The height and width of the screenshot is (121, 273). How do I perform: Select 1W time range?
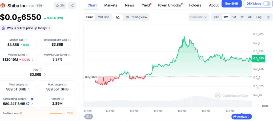pyautogui.click(x=226, y=17)
